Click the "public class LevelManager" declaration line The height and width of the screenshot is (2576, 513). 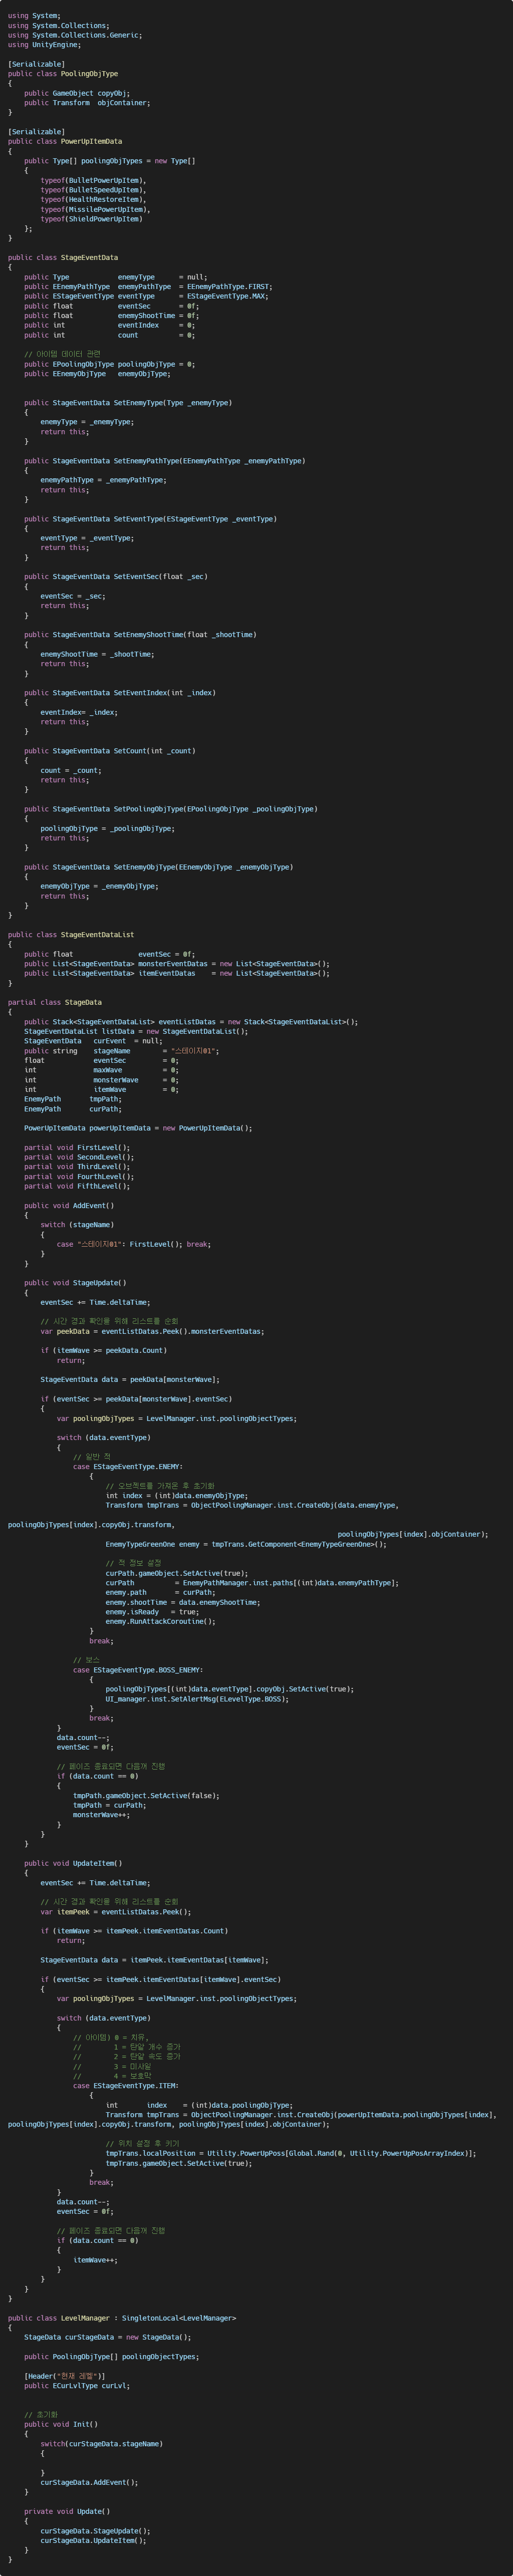coord(122,2318)
